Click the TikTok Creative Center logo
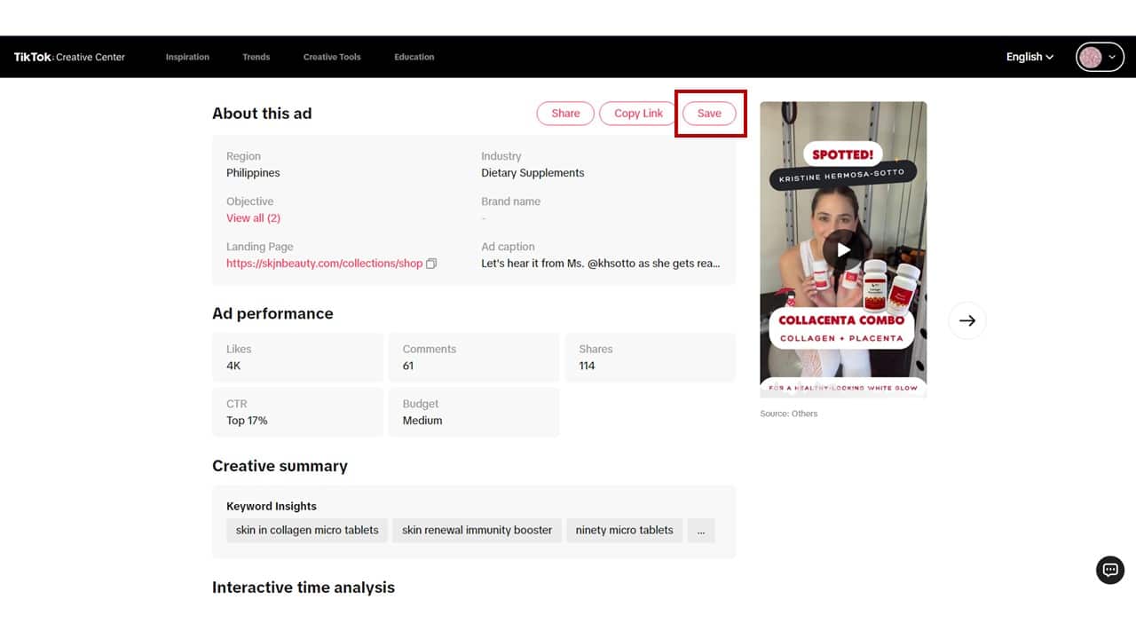The height and width of the screenshot is (639, 1136). [69, 57]
